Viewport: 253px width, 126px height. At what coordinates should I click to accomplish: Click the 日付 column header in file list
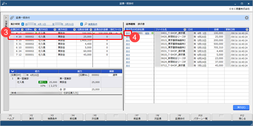tap(197, 29)
